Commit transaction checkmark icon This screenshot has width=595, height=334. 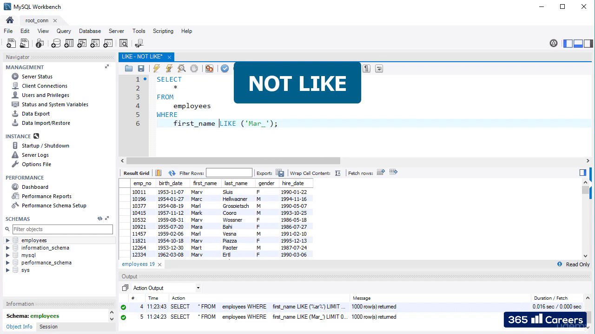click(225, 69)
